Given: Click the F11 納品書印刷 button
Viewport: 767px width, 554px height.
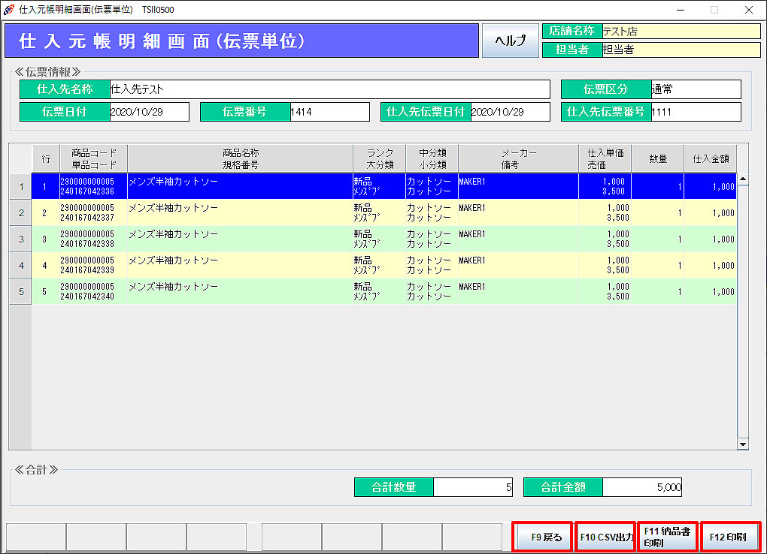Looking at the screenshot, I should point(667,537).
